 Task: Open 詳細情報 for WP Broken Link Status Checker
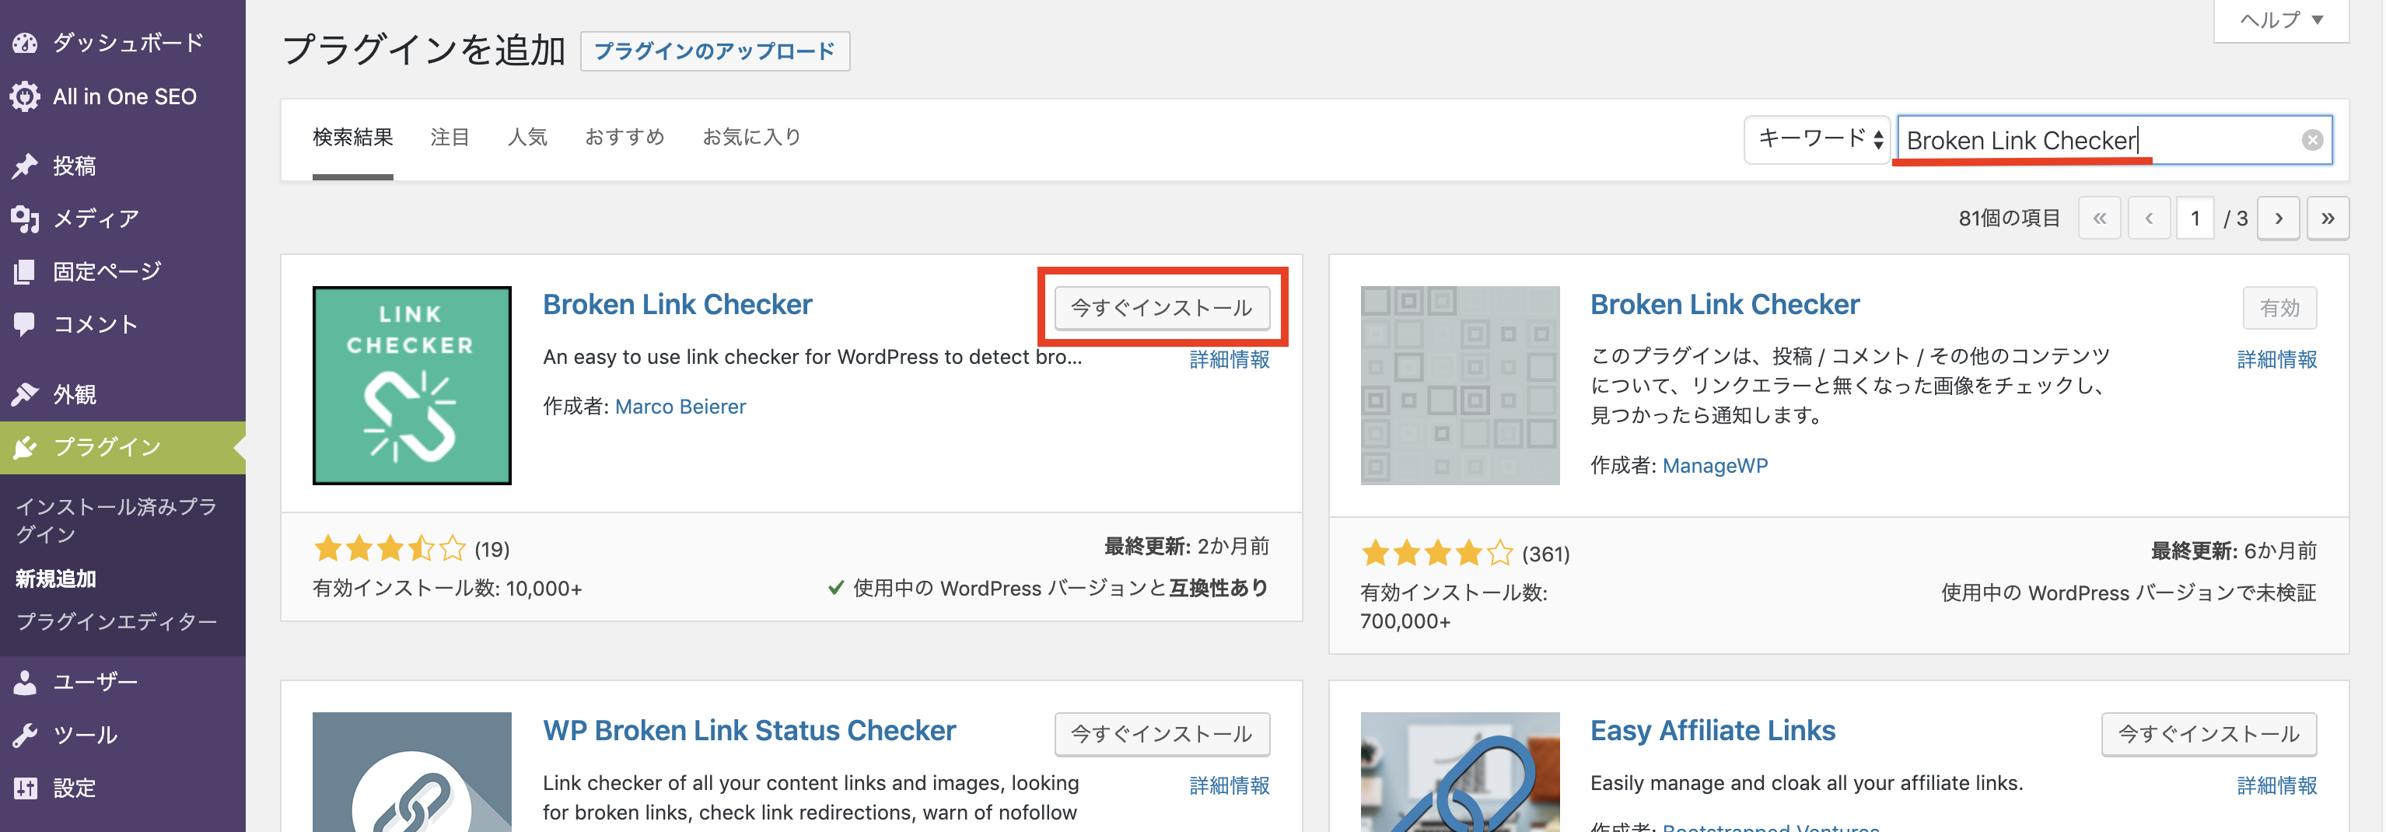point(1229,785)
